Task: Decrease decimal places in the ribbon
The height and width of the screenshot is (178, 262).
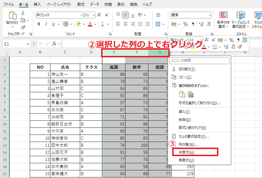Action: 208,24
